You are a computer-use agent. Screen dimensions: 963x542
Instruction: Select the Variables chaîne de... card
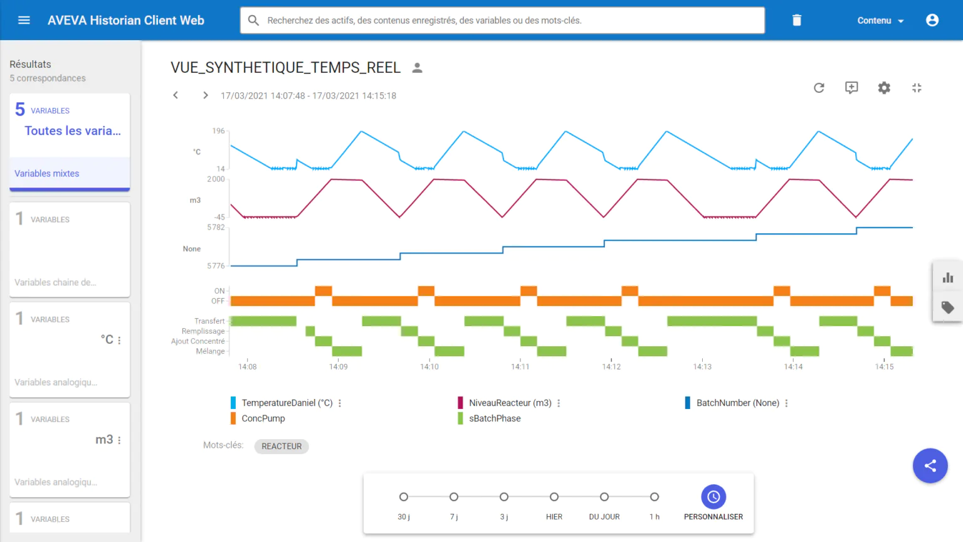tap(70, 249)
